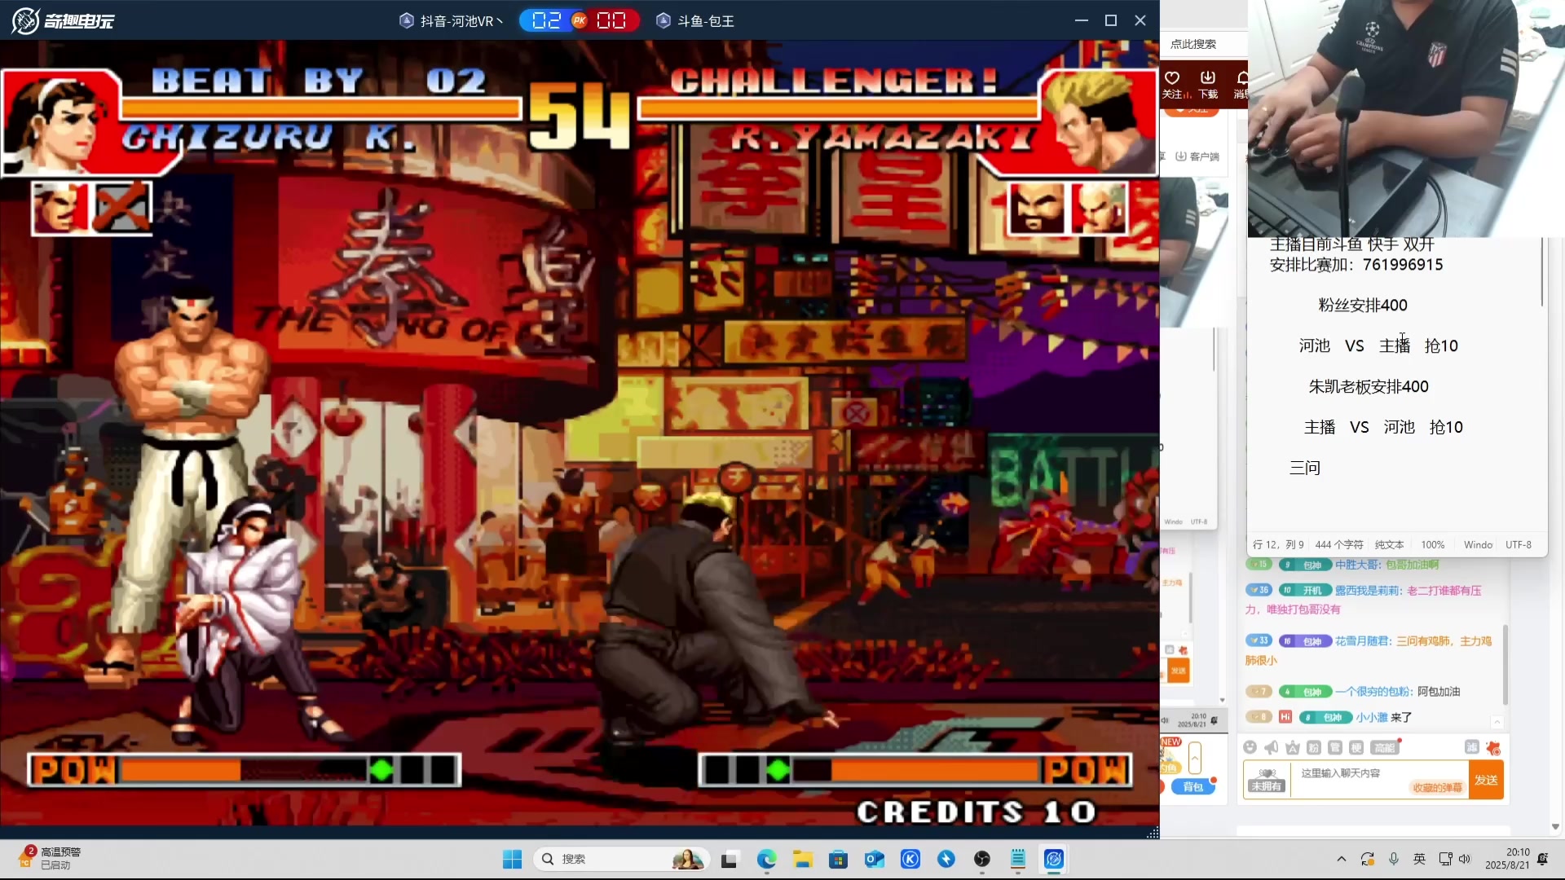Image resolution: width=1565 pixels, height=880 pixels.
Task: Open Task View on the taskbar
Action: [730, 859]
